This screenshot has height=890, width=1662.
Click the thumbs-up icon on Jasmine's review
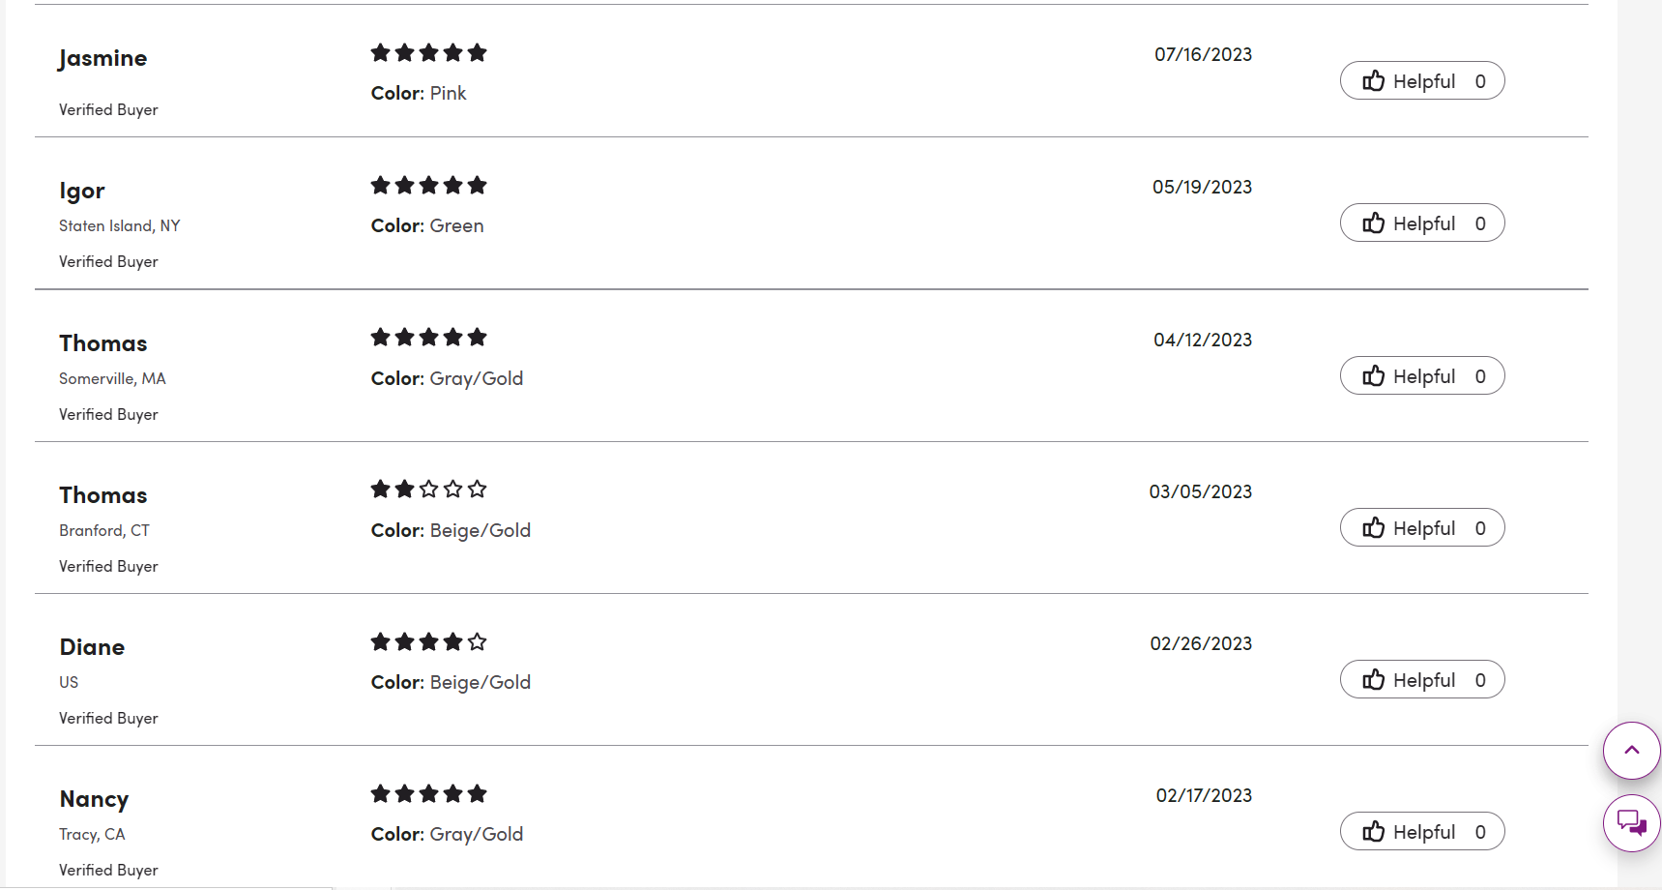point(1373,81)
